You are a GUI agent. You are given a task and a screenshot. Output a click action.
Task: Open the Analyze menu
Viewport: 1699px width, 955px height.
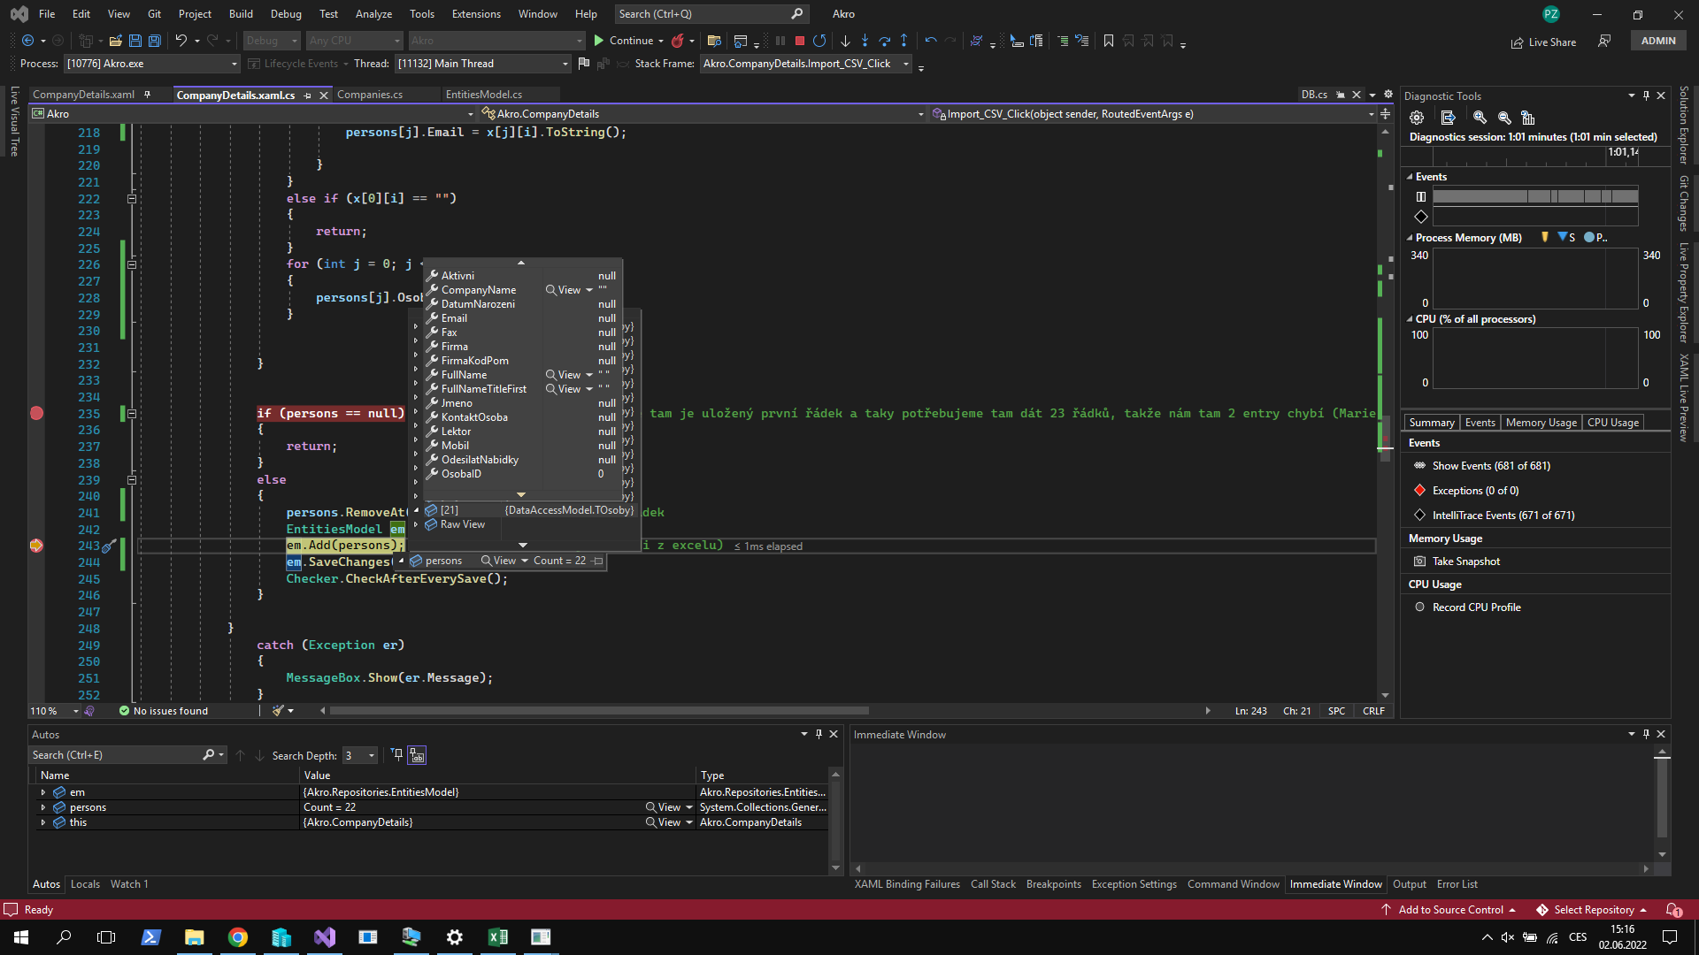[x=373, y=14]
